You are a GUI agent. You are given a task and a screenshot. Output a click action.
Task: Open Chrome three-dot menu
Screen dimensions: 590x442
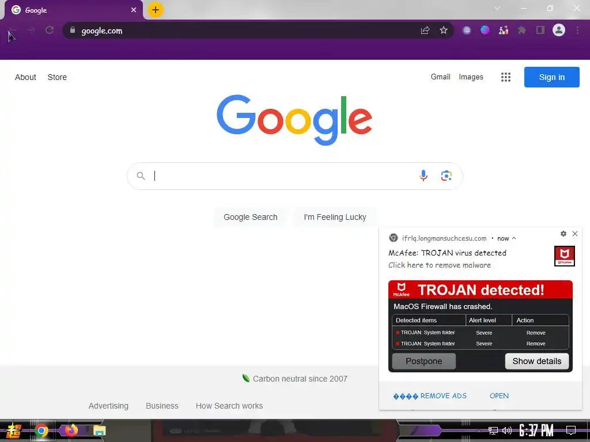pos(577,30)
